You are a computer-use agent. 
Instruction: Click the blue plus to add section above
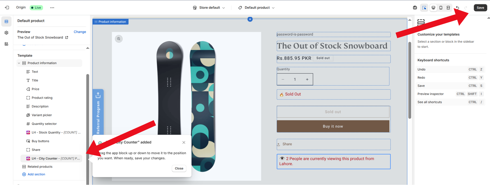(250, 19)
